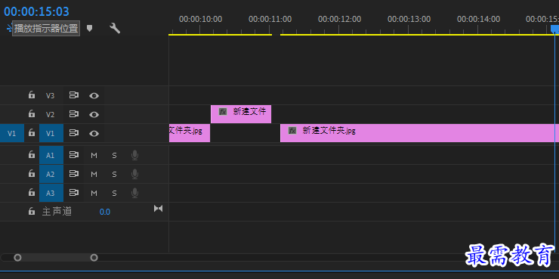Toggle A3 track targeting
This screenshot has height=279, width=559.
click(51, 193)
